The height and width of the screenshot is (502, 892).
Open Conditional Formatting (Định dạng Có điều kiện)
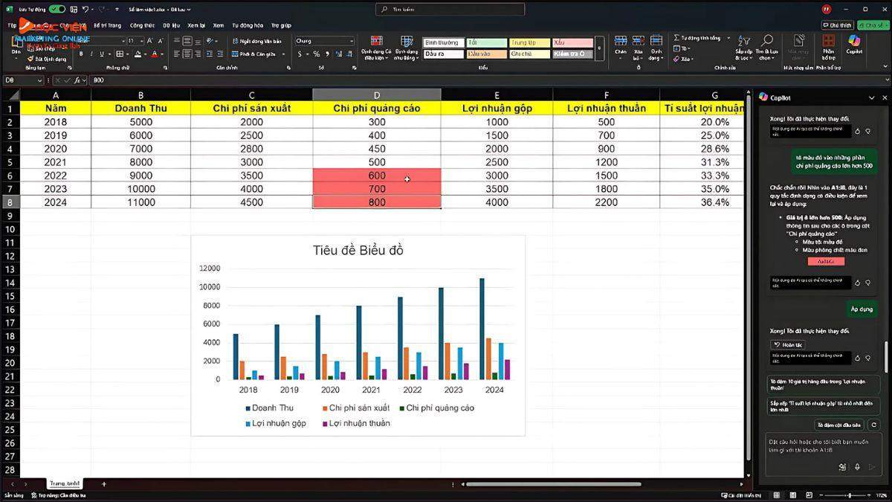pos(376,48)
